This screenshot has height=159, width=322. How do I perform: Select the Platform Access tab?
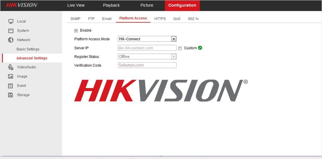tap(133, 18)
